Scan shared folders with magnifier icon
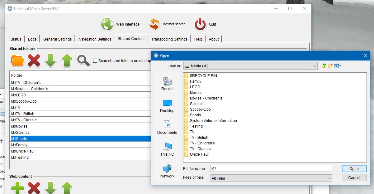Viewport: 374px width, 194px height. pos(83,61)
